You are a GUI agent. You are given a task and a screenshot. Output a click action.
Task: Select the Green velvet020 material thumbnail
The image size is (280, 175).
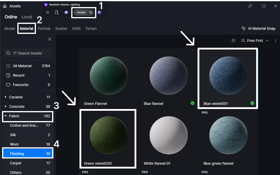click(109, 135)
